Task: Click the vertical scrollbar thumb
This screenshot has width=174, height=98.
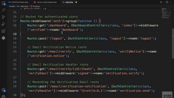Action: click(x=173, y=43)
